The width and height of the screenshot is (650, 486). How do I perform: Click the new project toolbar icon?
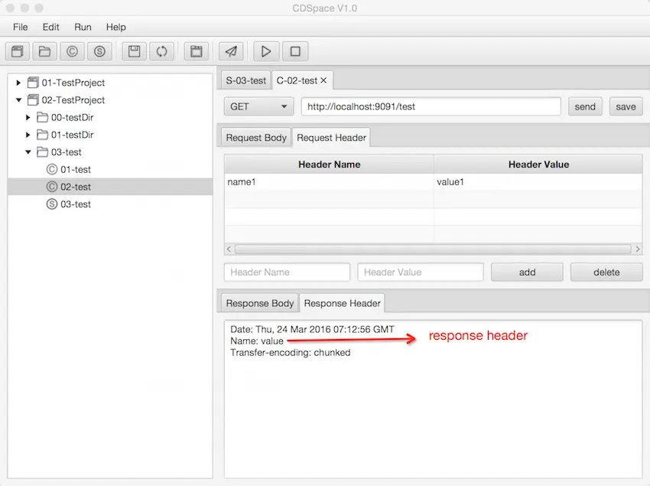point(18,51)
